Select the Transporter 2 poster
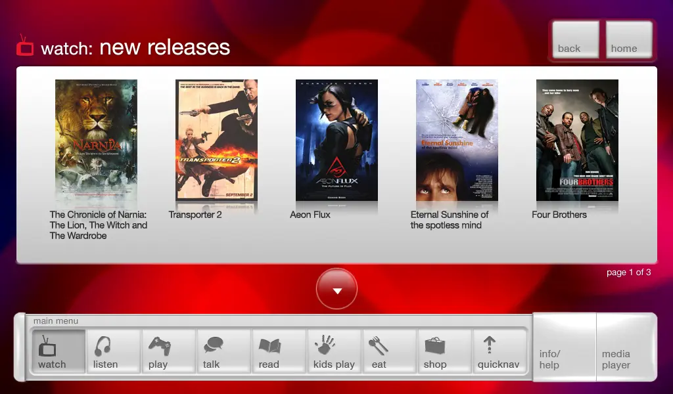The image size is (673, 394). [216, 140]
